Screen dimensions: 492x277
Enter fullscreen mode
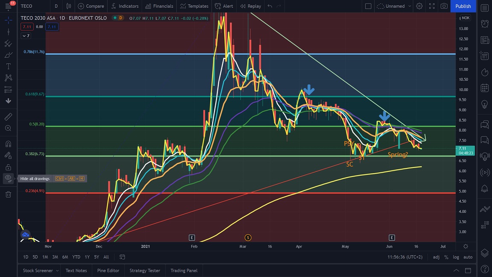coord(432,6)
